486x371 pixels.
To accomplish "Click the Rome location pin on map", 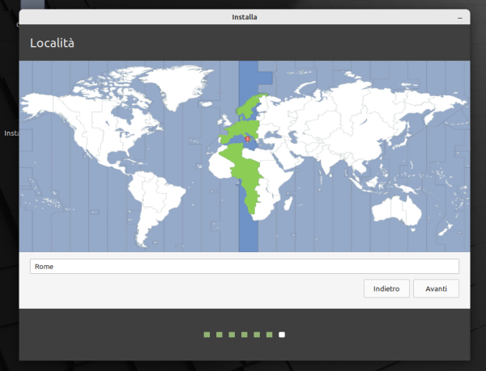I will [248, 138].
